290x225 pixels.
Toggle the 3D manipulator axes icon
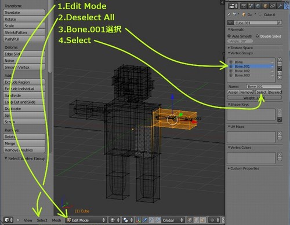click(x=139, y=220)
